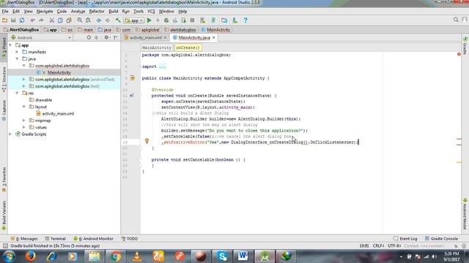Click the Windows Start button

point(9,256)
